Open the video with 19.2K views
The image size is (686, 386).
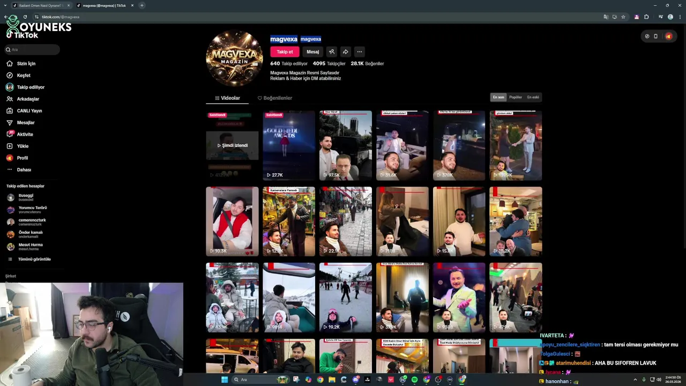[x=346, y=298]
